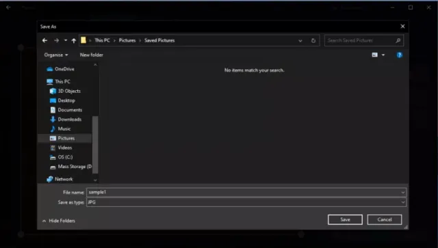Refresh the Saved Pictures folder

coord(313,40)
